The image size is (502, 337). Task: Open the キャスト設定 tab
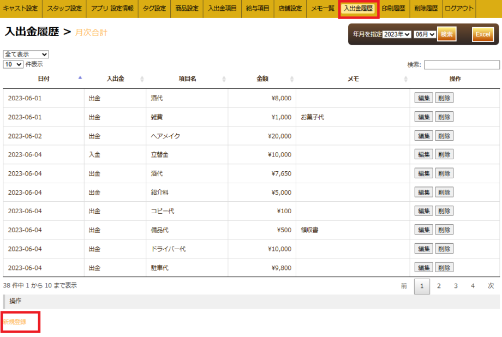pyautogui.click(x=21, y=9)
